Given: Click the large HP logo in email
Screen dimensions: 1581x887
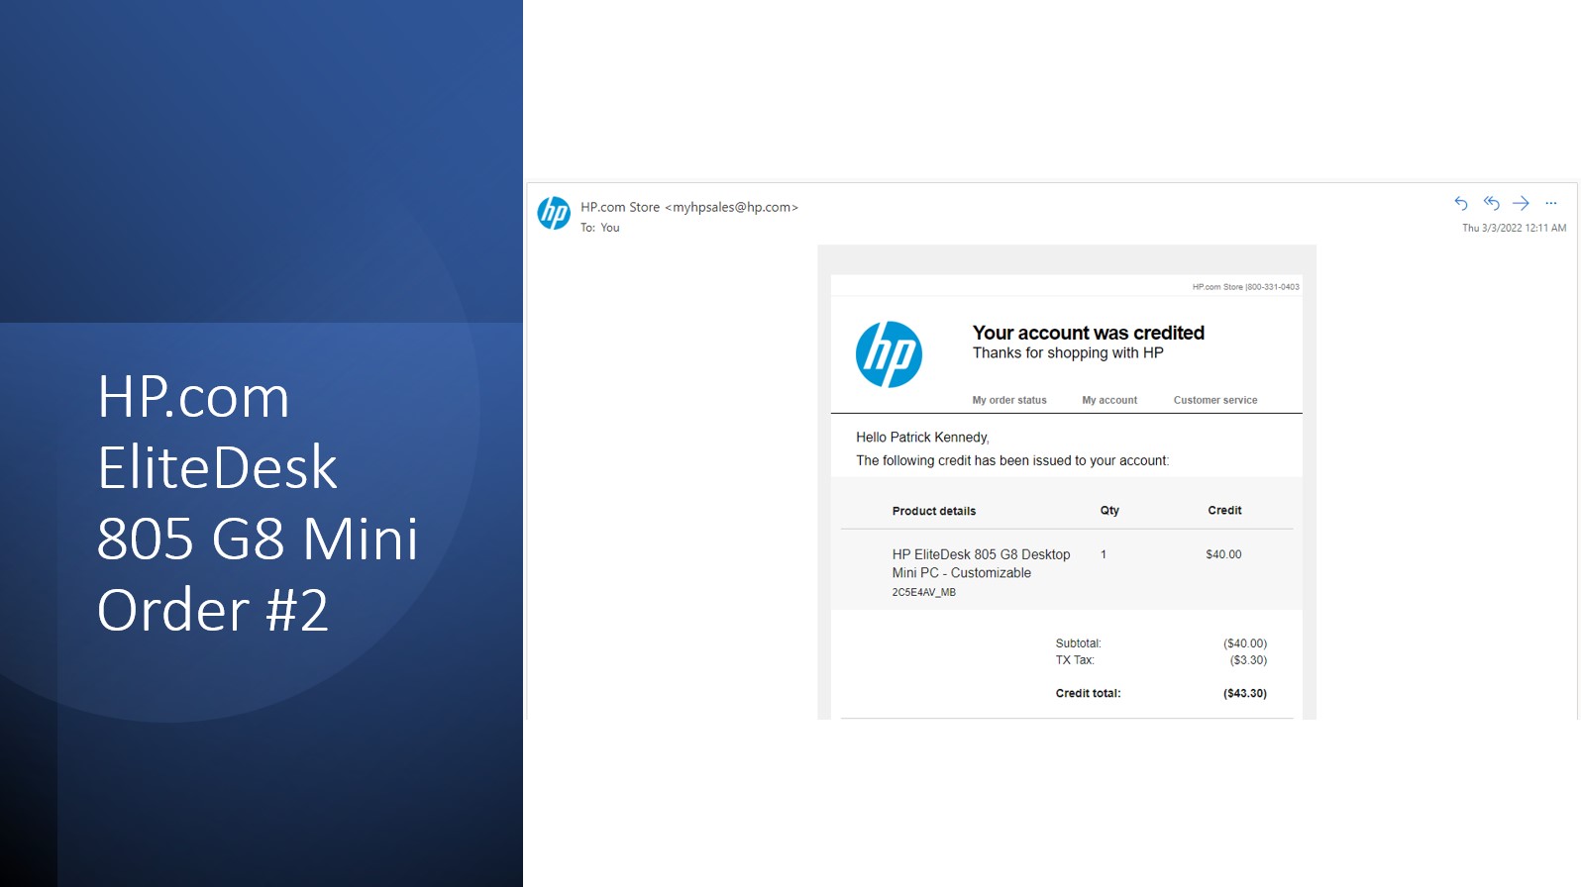Looking at the screenshot, I should coord(889,354).
